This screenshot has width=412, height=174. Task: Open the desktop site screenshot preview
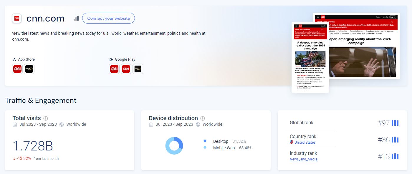pyautogui.click(x=365, y=46)
